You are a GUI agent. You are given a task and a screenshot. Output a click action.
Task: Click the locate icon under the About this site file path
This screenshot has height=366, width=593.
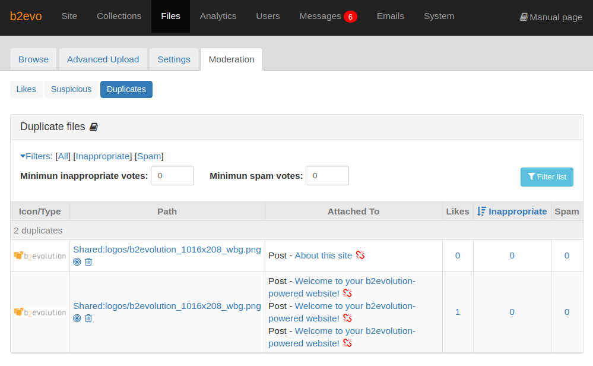coord(77,261)
